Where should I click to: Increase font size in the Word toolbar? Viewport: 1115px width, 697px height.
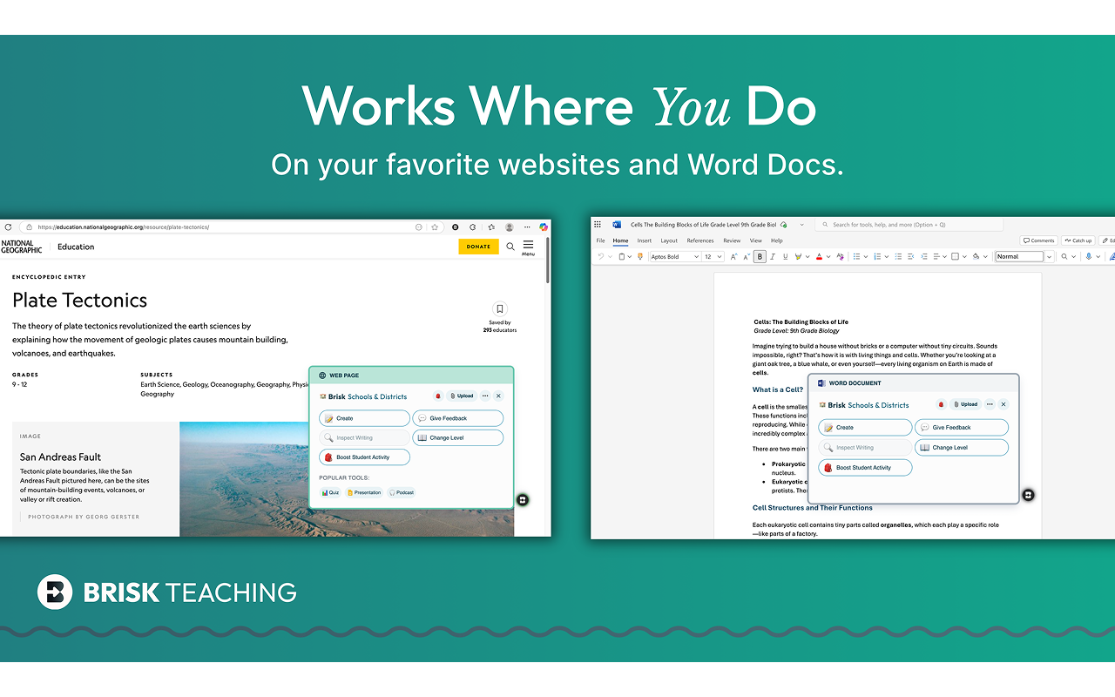coord(733,257)
